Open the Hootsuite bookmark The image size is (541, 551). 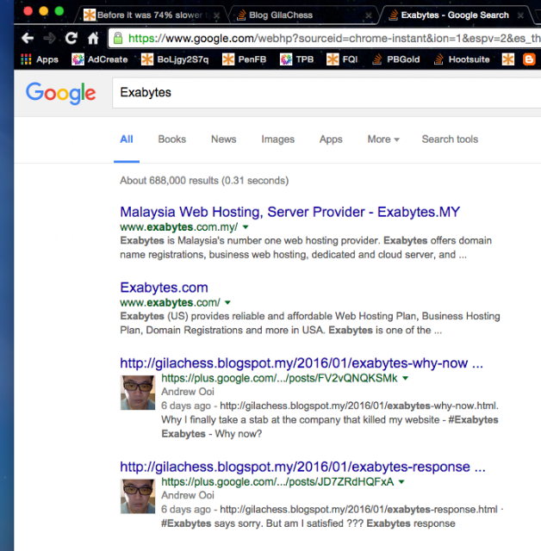(x=462, y=59)
